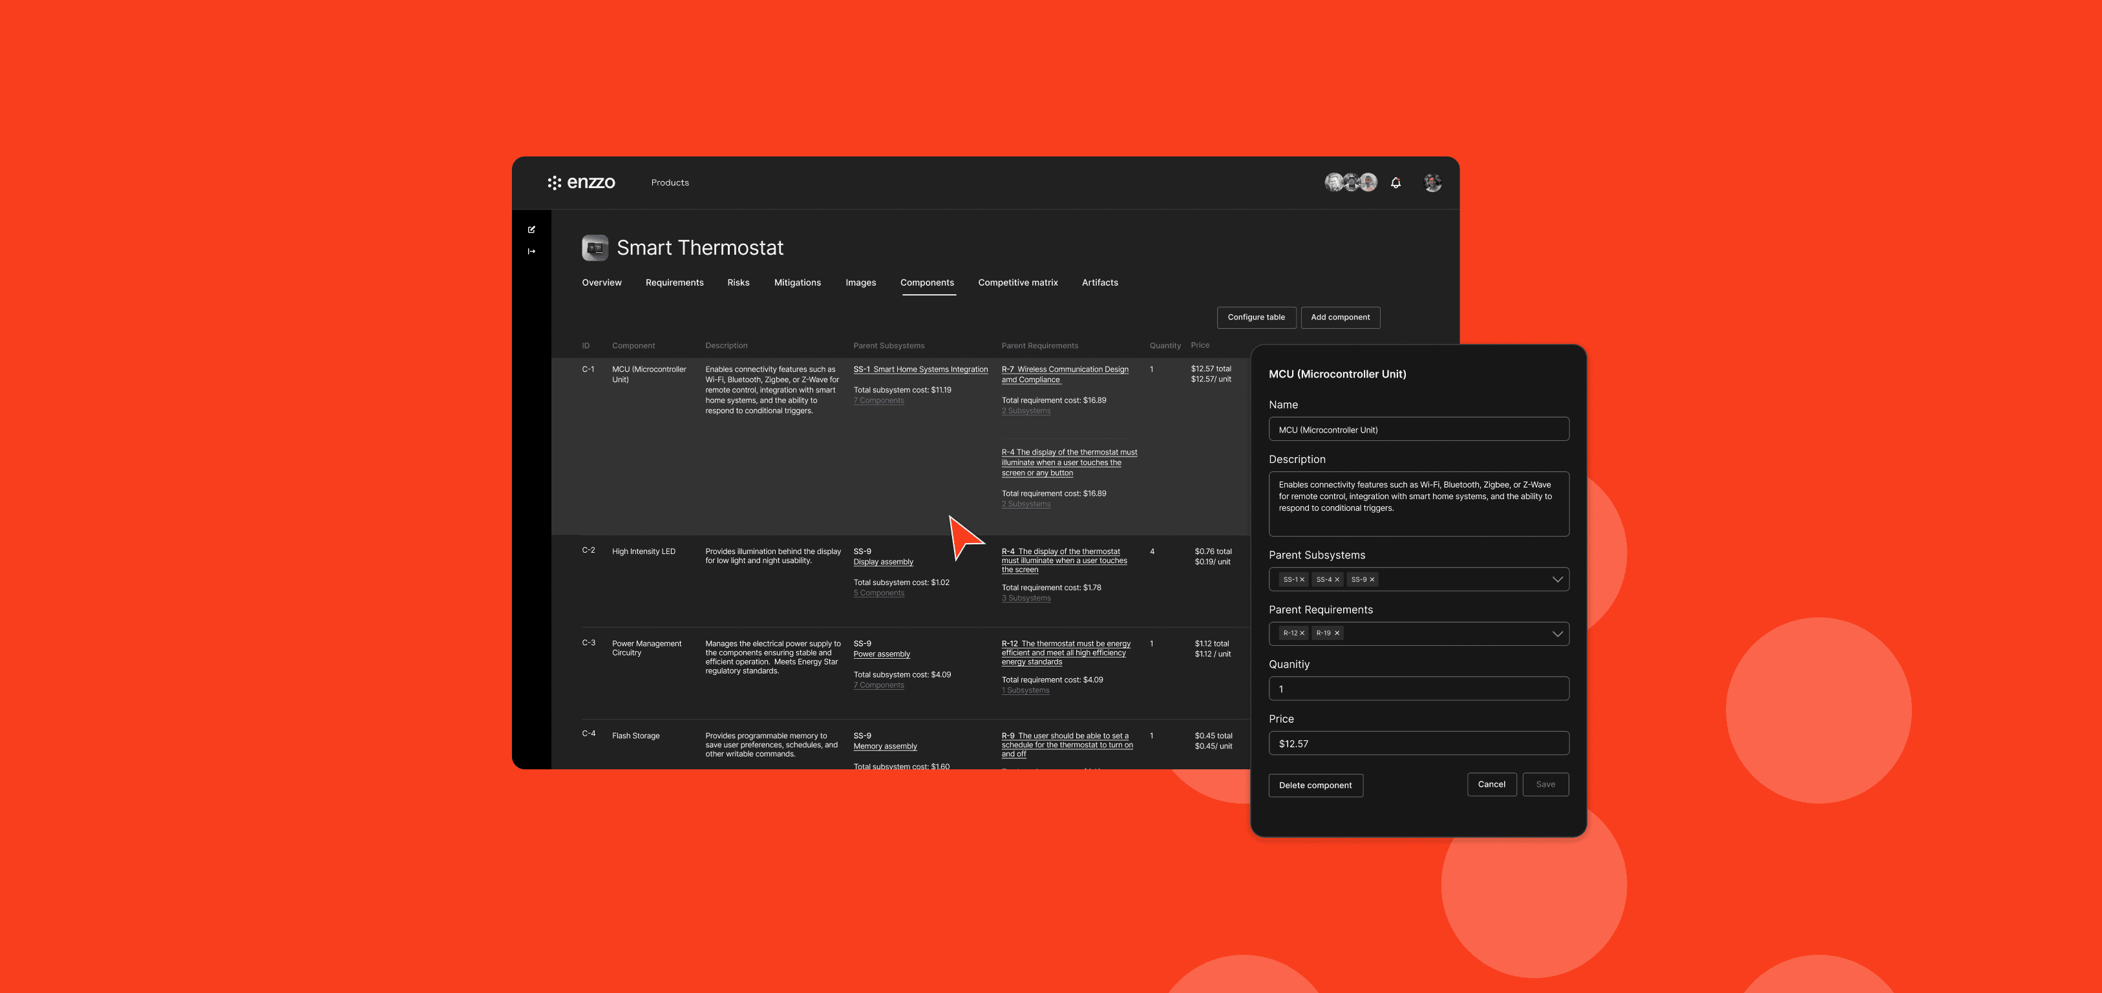Screen dimensions: 2102x993
Task: Click the edit pencil sidebar icon
Action: pyautogui.click(x=531, y=230)
